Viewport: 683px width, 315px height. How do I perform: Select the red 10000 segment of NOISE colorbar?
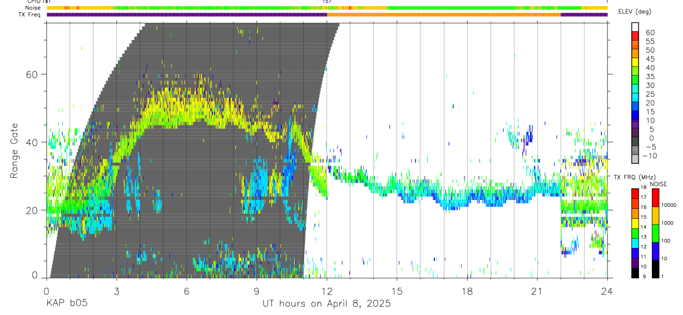coord(655,197)
